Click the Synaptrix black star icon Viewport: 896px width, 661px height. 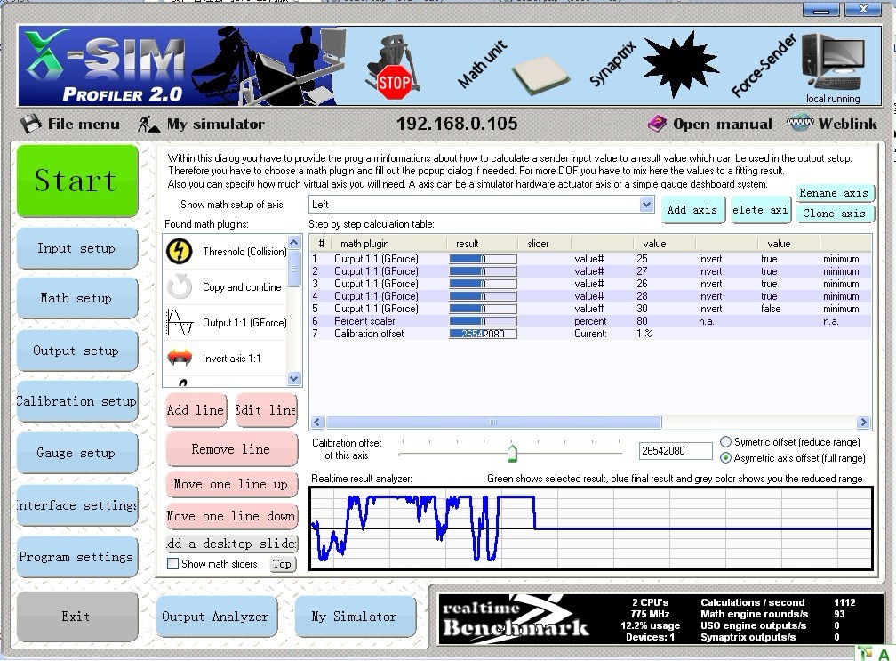679,63
